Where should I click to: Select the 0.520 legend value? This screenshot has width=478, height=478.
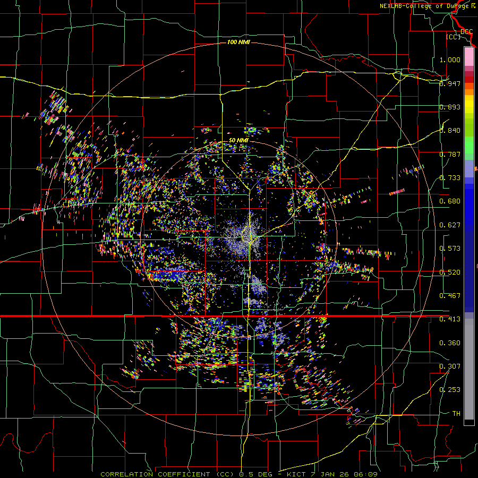(450, 272)
